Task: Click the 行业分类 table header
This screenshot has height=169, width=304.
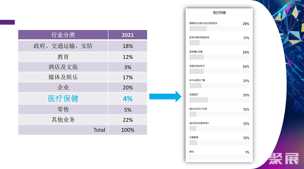Action: coord(63,35)
